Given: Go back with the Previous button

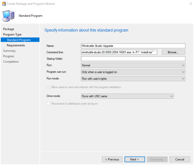Looking at the screenshot, I should pyautogui.click(x=112, y=159).
